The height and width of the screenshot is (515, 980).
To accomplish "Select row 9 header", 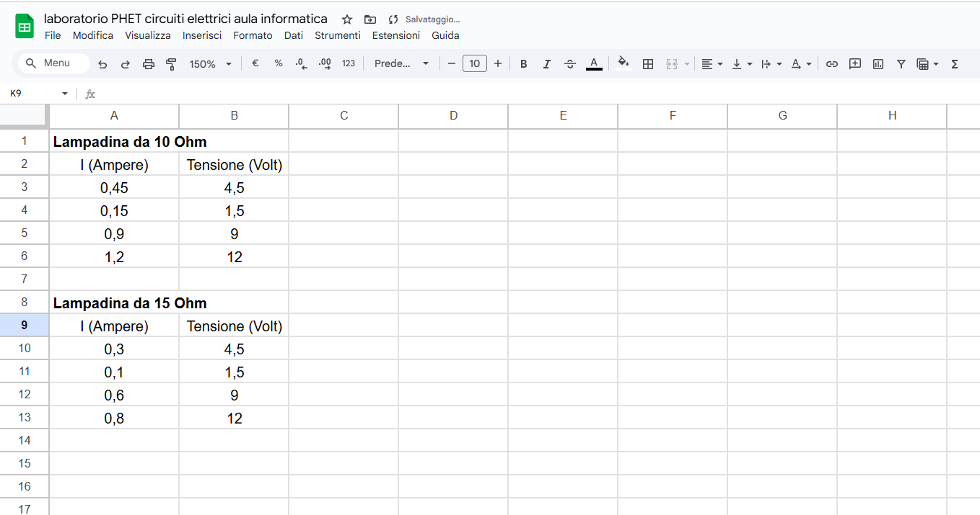I will tap(25, 326).
